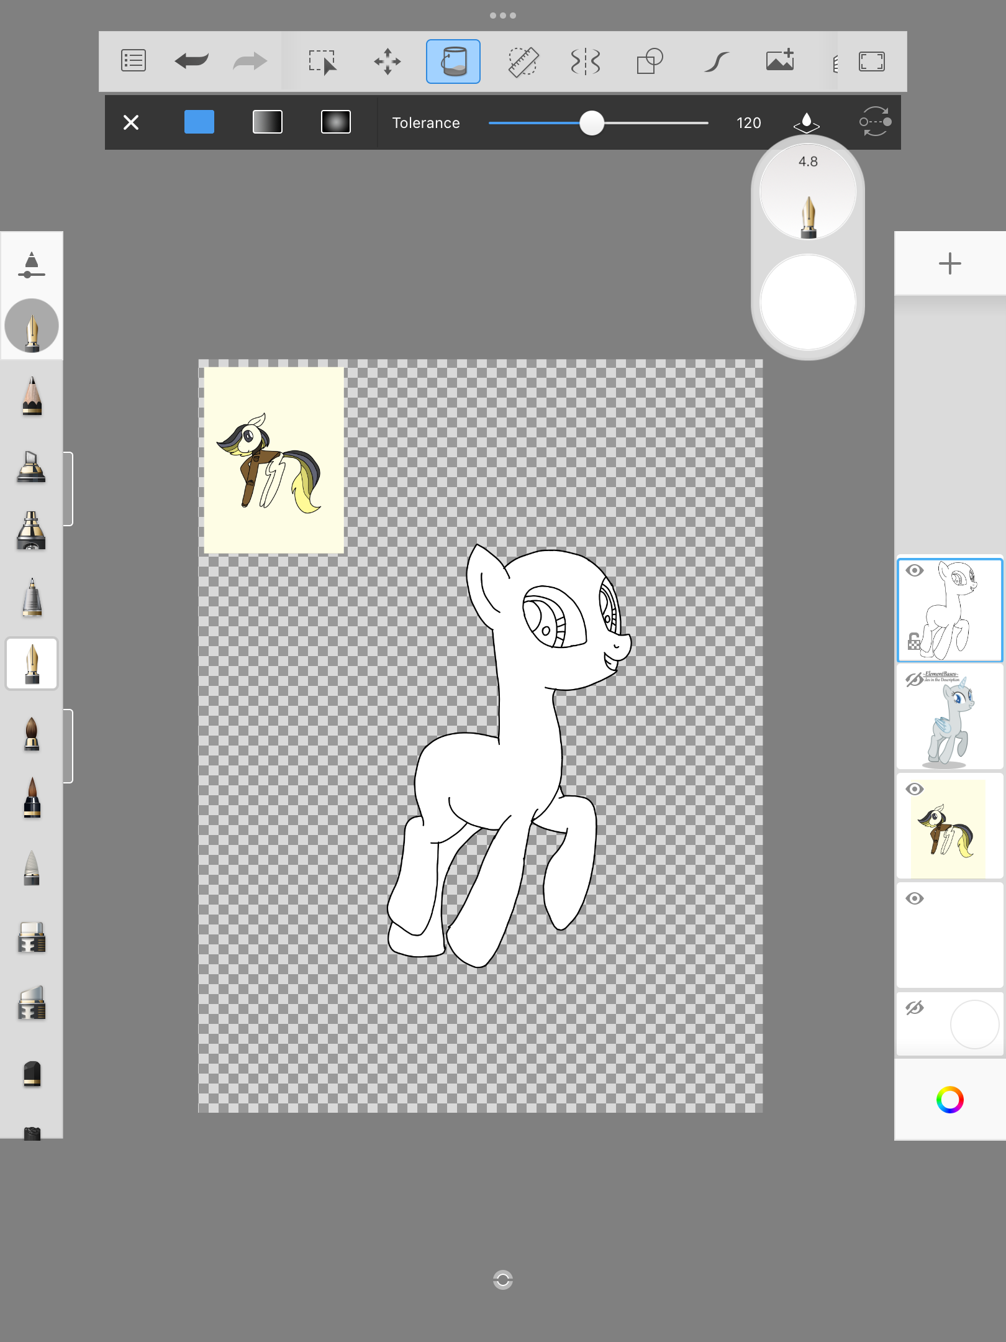Undo the last action
Image resolution: width=1006 pixels, height=1342 pixels.
pyautogui.click(x=191, y=61)
